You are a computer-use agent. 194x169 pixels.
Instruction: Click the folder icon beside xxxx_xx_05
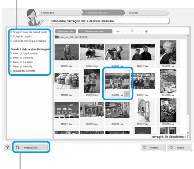[x=57, y=37]
